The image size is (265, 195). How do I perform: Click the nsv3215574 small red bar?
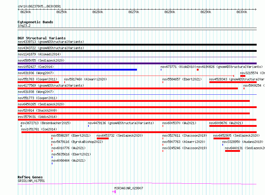[243, 76]
